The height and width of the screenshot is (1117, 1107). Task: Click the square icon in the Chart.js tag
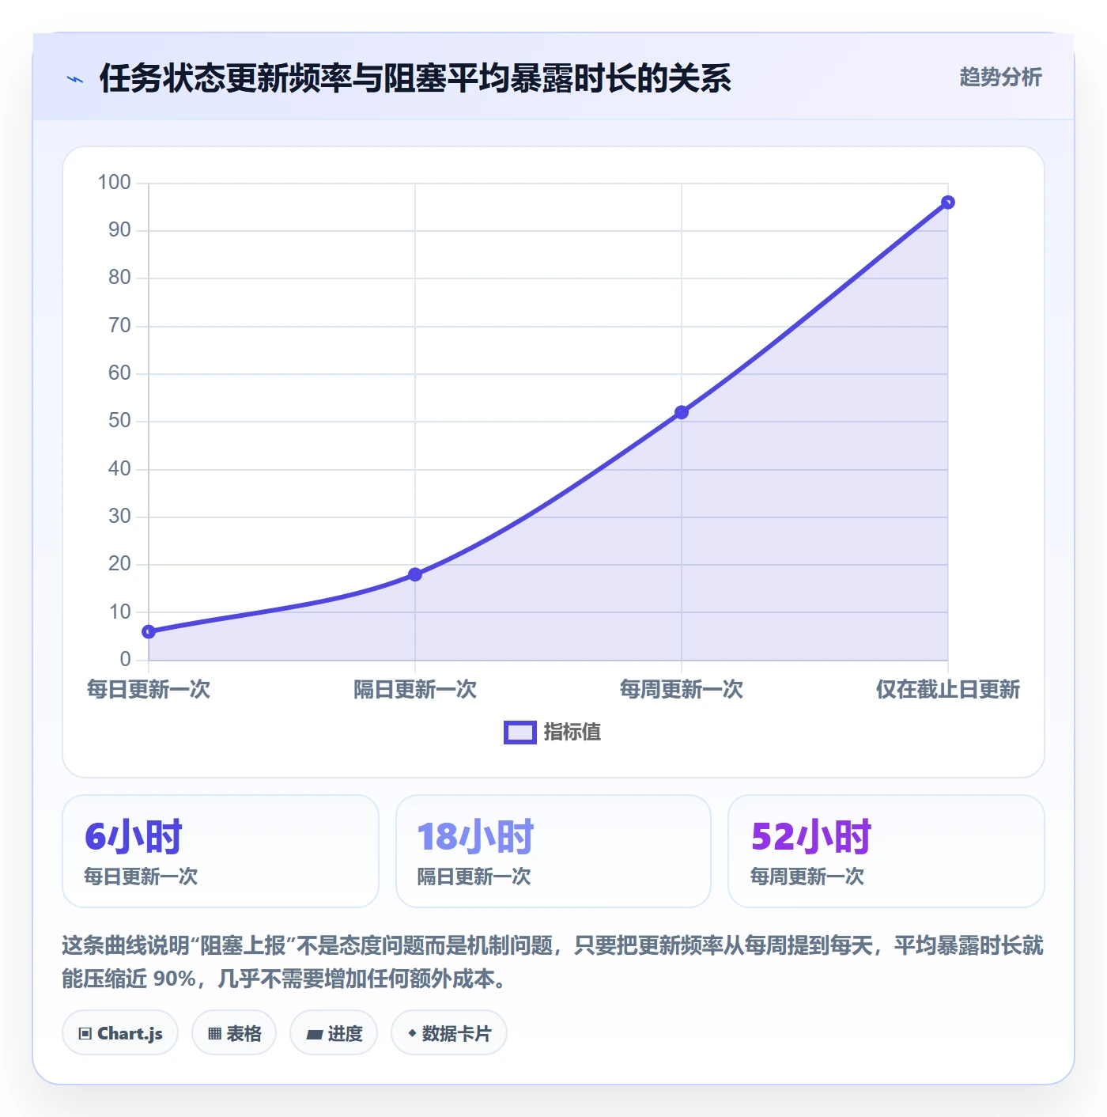coord(85,1034)
